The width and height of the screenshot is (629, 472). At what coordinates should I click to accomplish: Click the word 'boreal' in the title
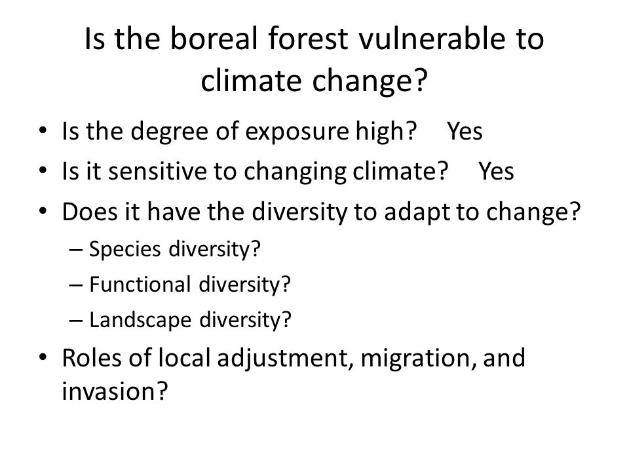[x=214, y=39]
